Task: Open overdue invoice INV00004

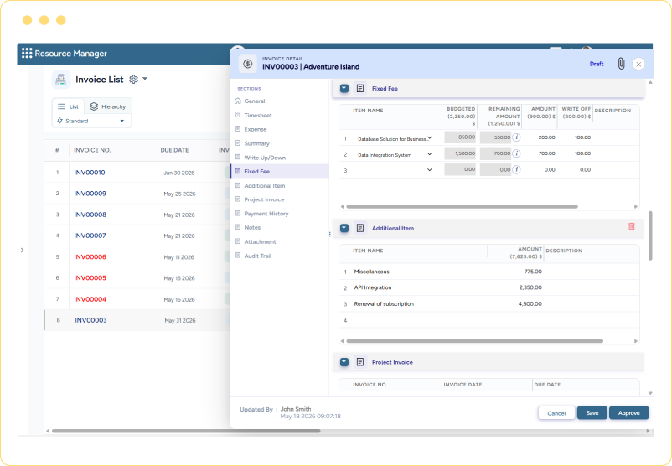Action: point(90,299)
